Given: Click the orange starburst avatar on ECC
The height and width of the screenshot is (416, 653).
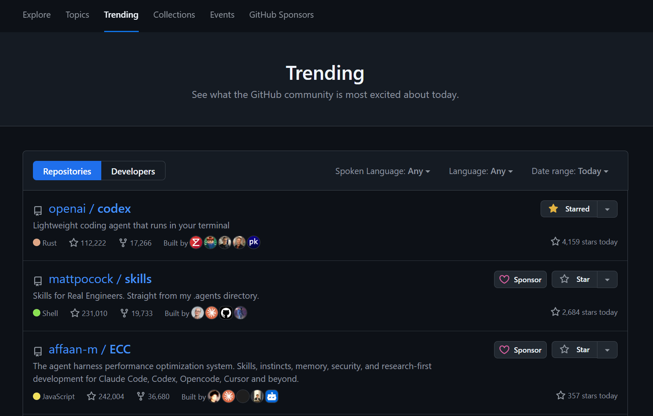Looking at the screenshot, I should (x=229, y=396).
